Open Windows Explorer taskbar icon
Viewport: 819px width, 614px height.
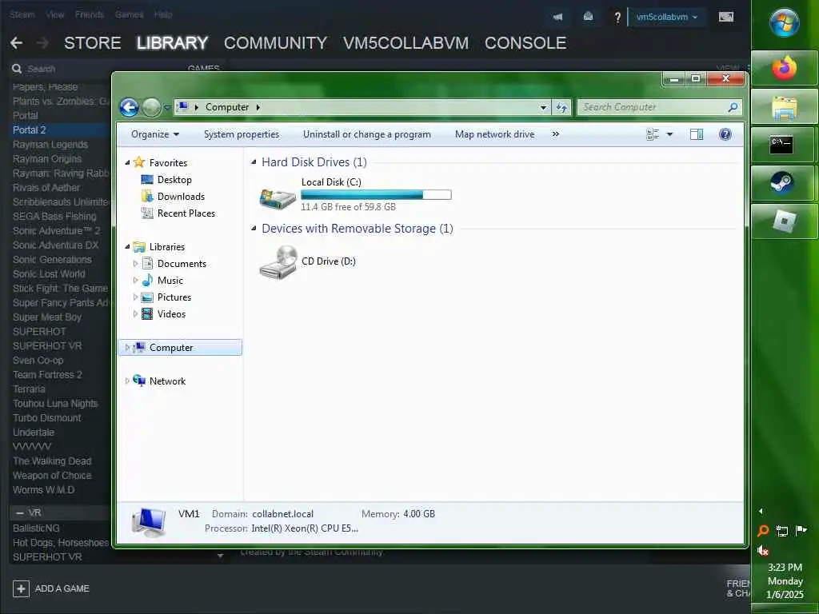coord(785,108)
